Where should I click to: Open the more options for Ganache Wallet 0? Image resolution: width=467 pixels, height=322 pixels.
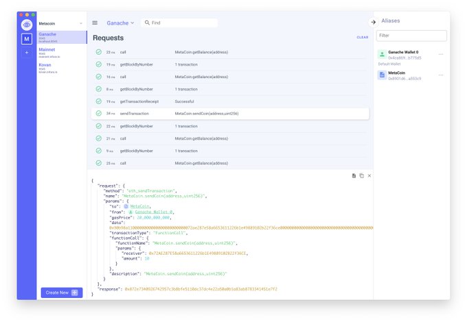pyautogui.click(x=441, y=54)
